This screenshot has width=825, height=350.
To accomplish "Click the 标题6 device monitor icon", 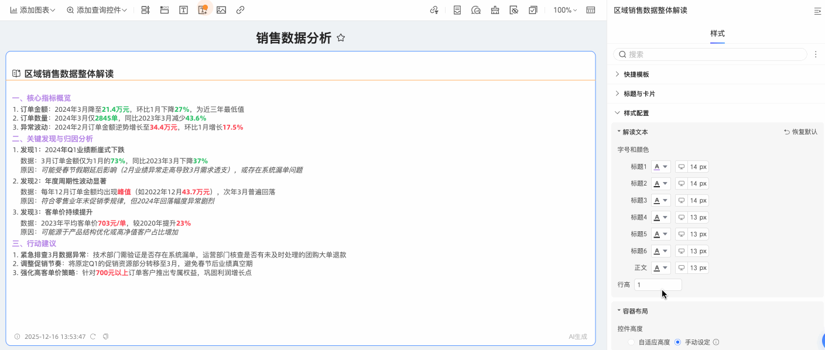I will pyautogui.click(x=682, y=251).
